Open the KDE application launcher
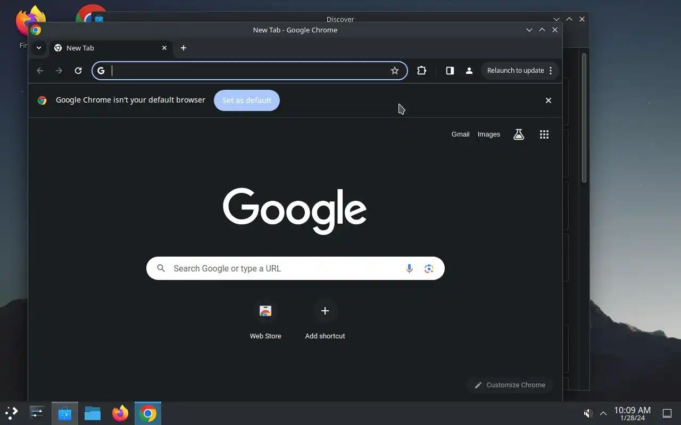681x425 pixels. coord(12,413)
